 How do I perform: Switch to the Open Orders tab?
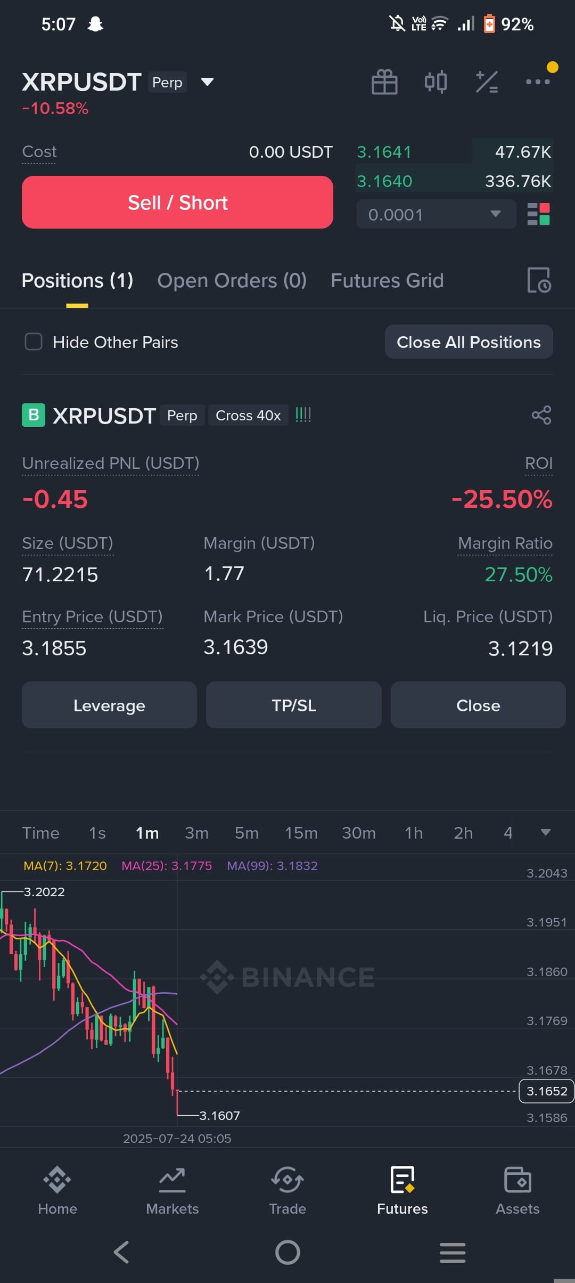[232, 281]
